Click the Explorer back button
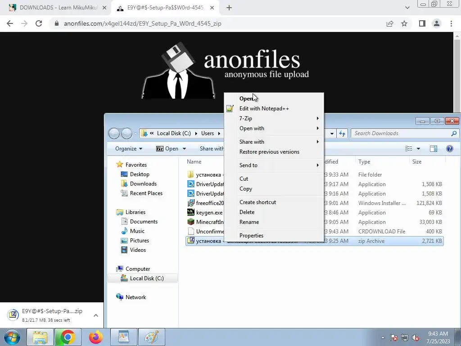The height and width of the screenshot is (346, 461). click(x=114, y=133)
